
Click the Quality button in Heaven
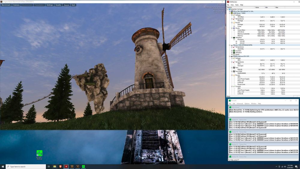click(58, 5)
